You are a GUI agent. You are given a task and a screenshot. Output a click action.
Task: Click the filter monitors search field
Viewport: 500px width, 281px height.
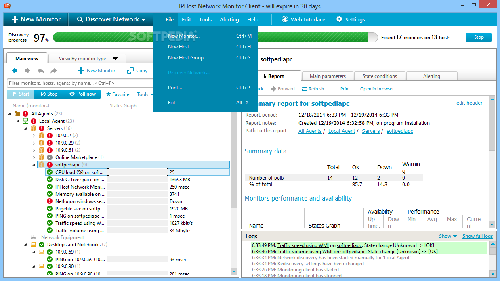point(81,83)
